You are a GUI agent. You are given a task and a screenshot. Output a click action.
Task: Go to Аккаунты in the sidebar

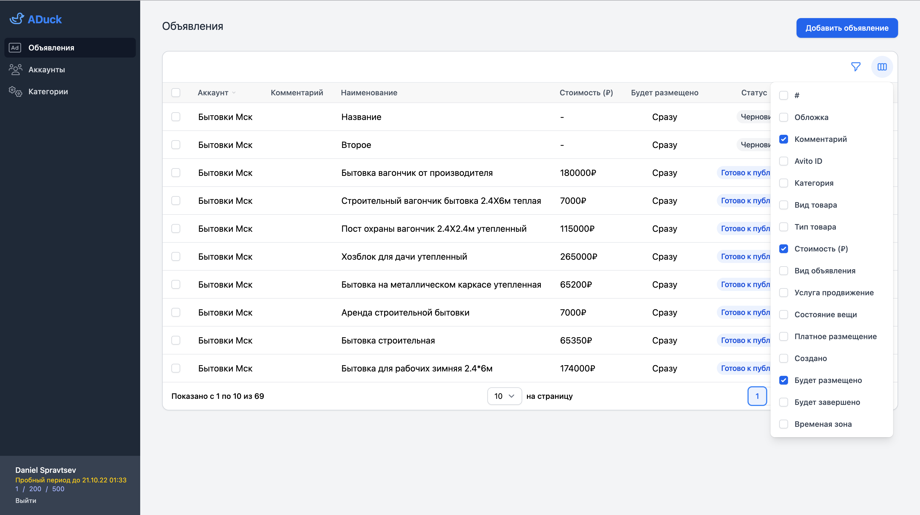47,70
